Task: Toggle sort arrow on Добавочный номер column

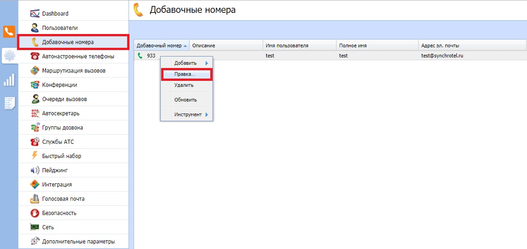Action: click(185, 45)
